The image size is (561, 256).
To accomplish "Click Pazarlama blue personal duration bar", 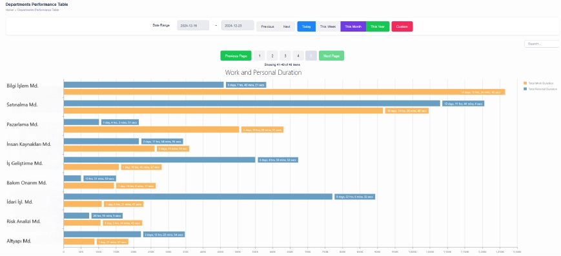I will click(x=81, y=123).
